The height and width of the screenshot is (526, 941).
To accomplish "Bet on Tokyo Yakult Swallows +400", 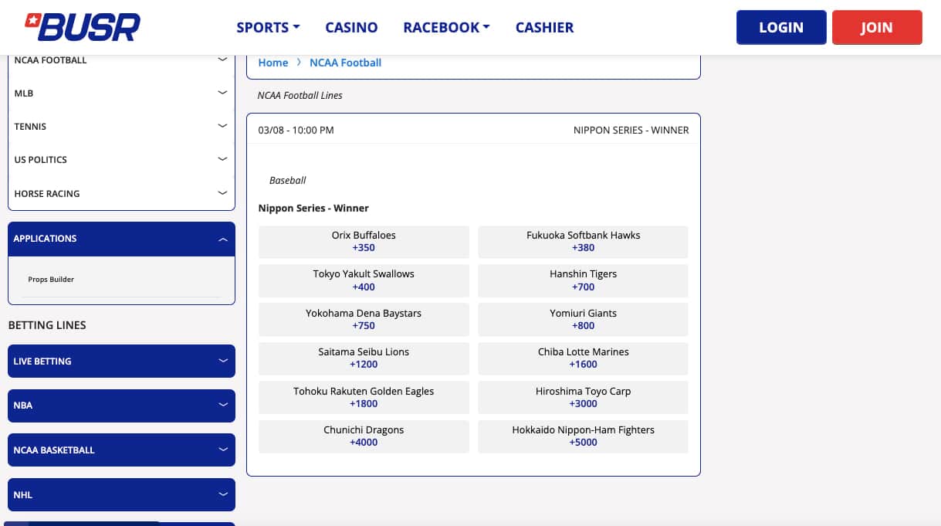I will pos(364,280).
